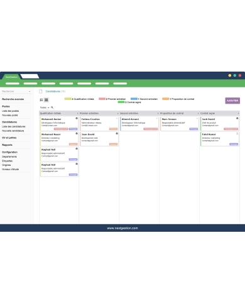Click orange tag on Jean David card

(114, 144)
